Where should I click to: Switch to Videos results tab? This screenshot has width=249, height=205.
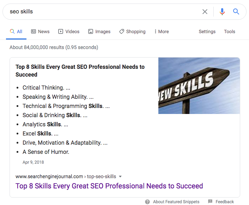pyautogui.click(x=69, y=31)
